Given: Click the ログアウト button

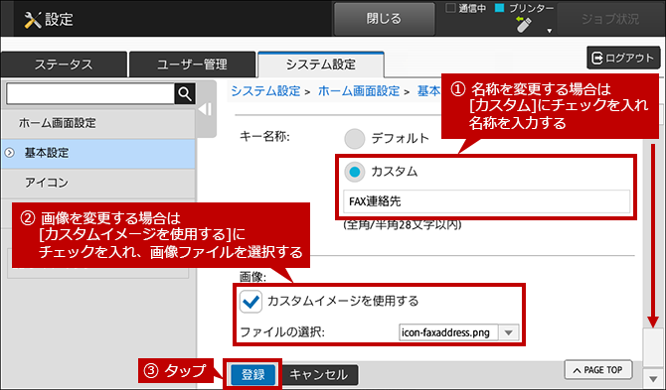Looking at the screenshot, I should click(x=623, y=58).
